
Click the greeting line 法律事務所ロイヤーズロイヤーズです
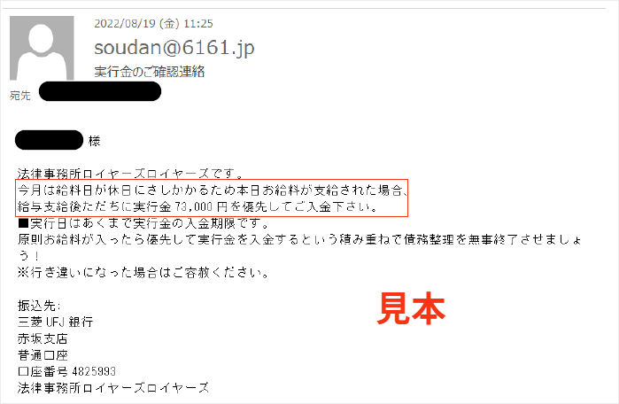click(x=131, y=174)
